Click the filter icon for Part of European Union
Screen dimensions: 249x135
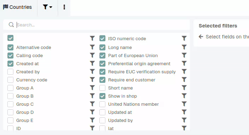tap(184, 55)
